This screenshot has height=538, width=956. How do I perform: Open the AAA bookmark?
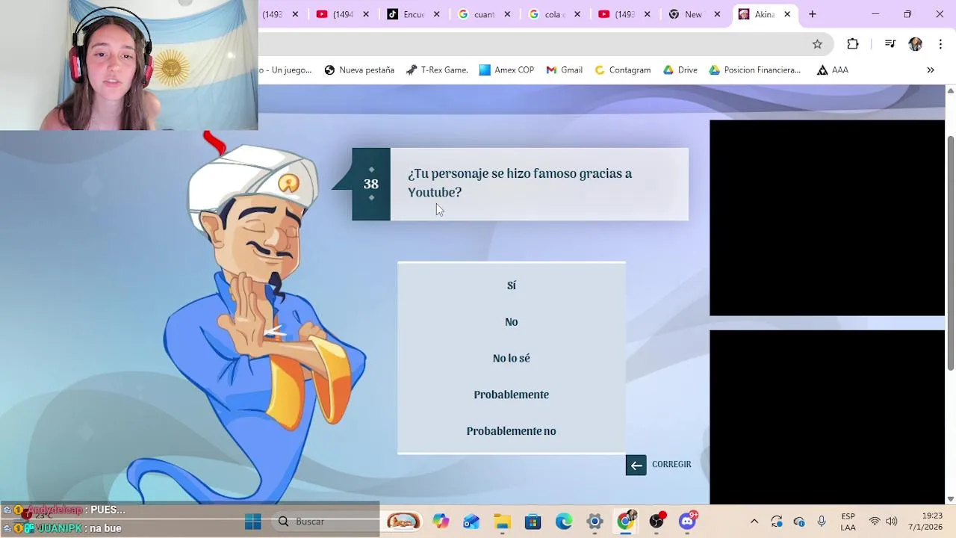click(832, 70)
